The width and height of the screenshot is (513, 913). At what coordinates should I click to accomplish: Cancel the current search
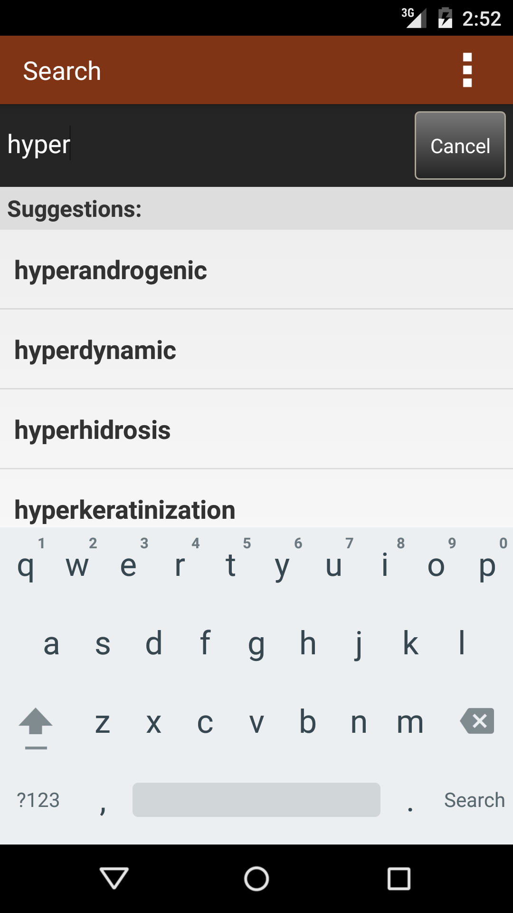pyautogui.click(x=460, y=146)
